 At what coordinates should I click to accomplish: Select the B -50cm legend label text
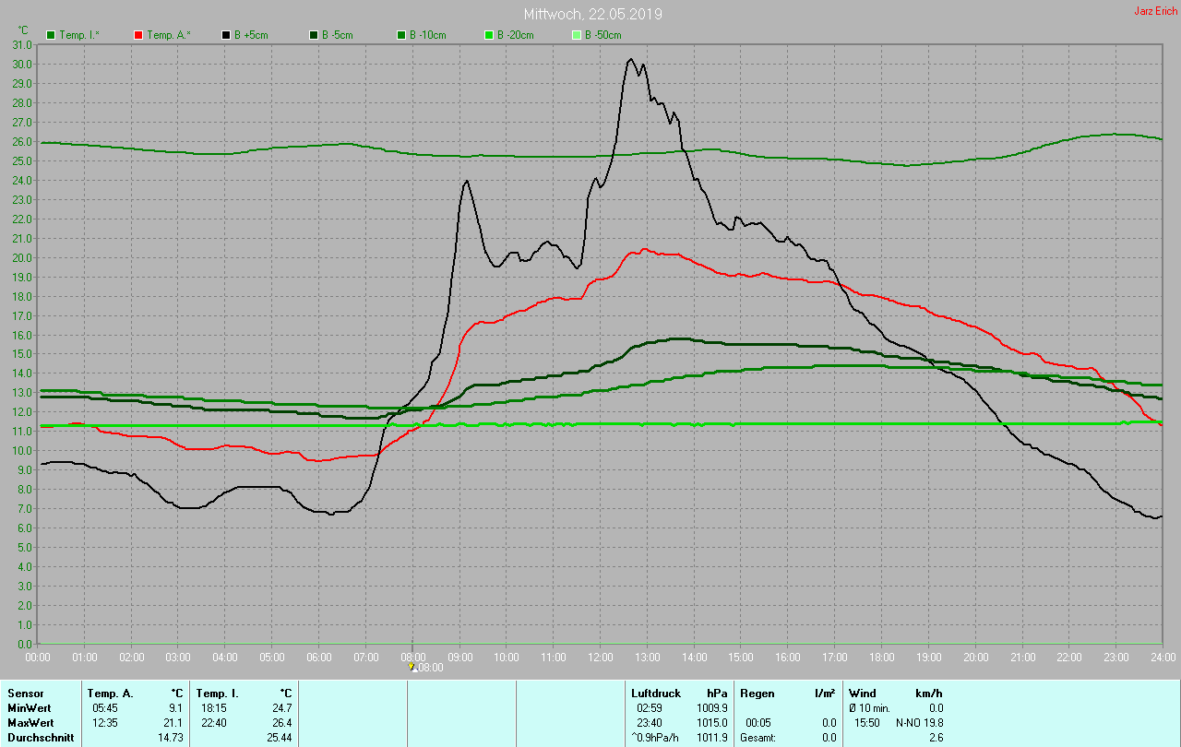tap(603, 35)
